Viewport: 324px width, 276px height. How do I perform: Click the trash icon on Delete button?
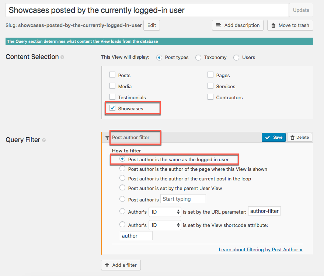click(x=292, y=138)
